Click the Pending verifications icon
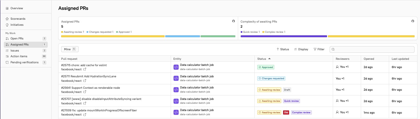This screenshot has width=420, height=119. click(7, 62)
